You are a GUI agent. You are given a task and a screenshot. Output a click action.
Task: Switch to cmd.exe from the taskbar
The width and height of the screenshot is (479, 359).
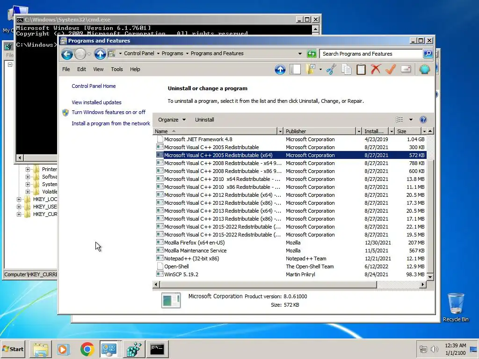[157, 349]
